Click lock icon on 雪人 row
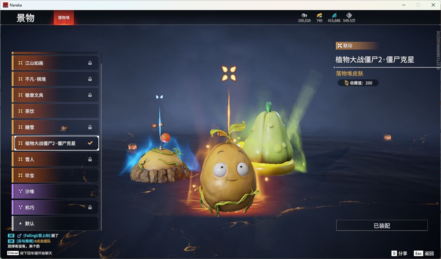 coord(90,159)
